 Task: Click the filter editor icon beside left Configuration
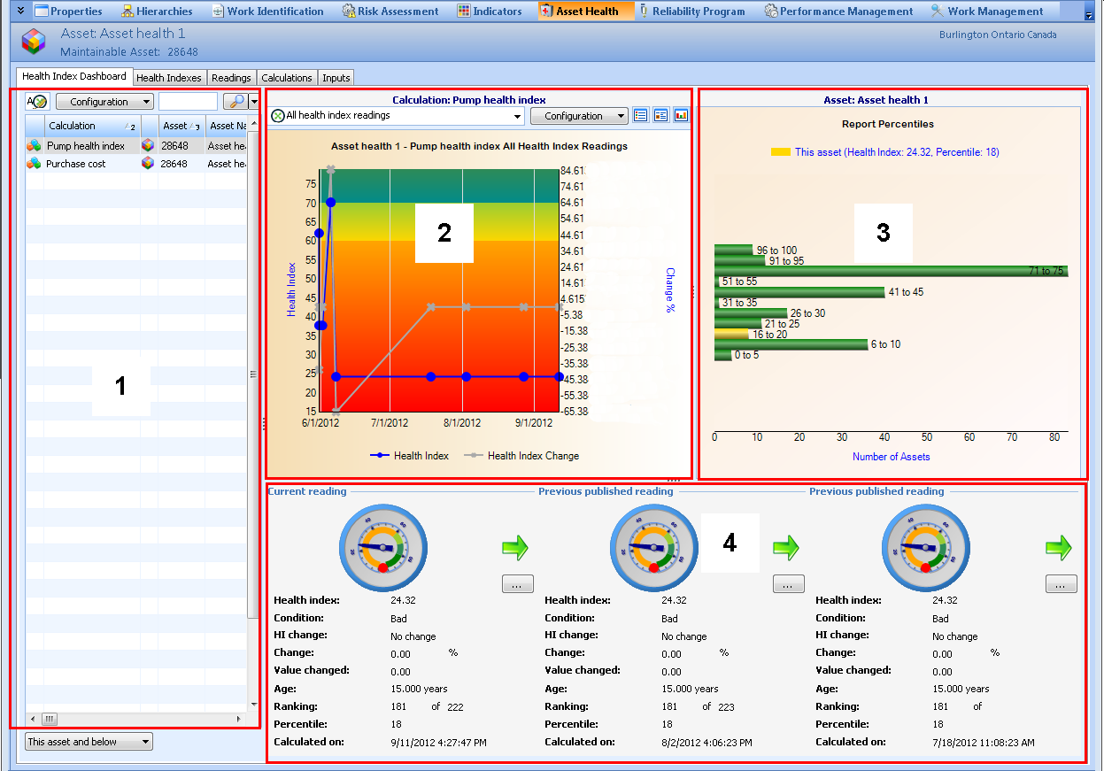pos(37,102)
